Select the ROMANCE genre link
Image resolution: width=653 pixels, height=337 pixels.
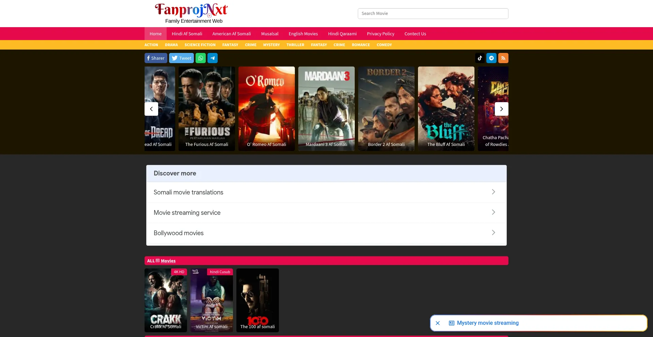[x=361, y=45]
